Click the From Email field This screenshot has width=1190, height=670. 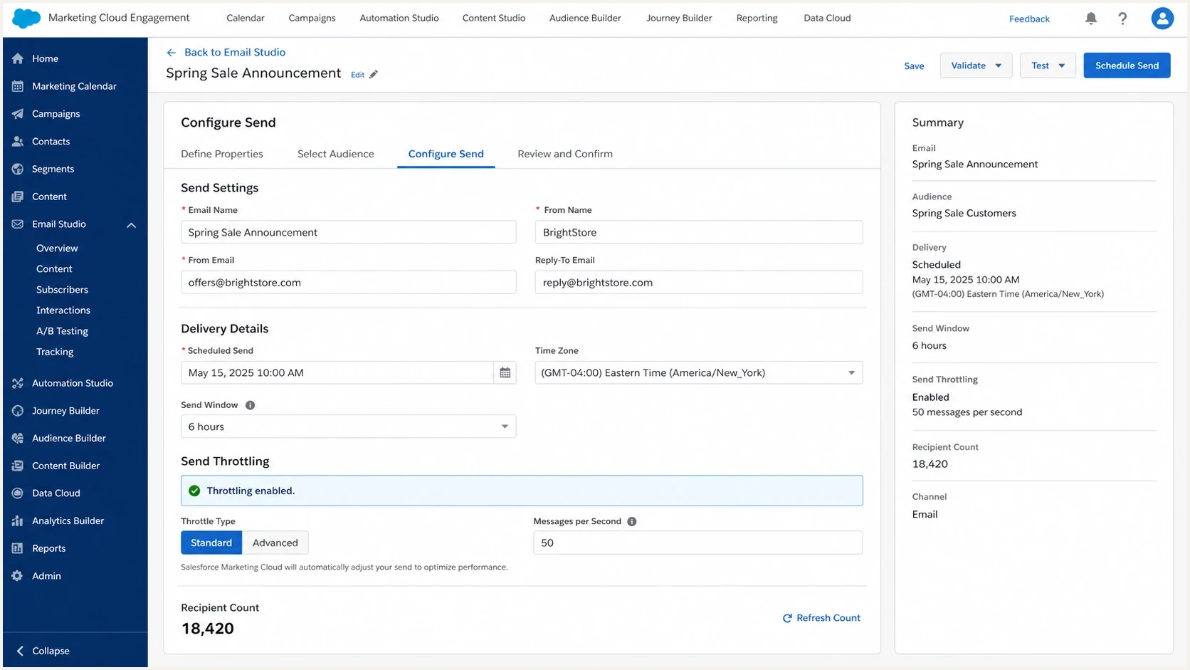click(x=348, y=282)
